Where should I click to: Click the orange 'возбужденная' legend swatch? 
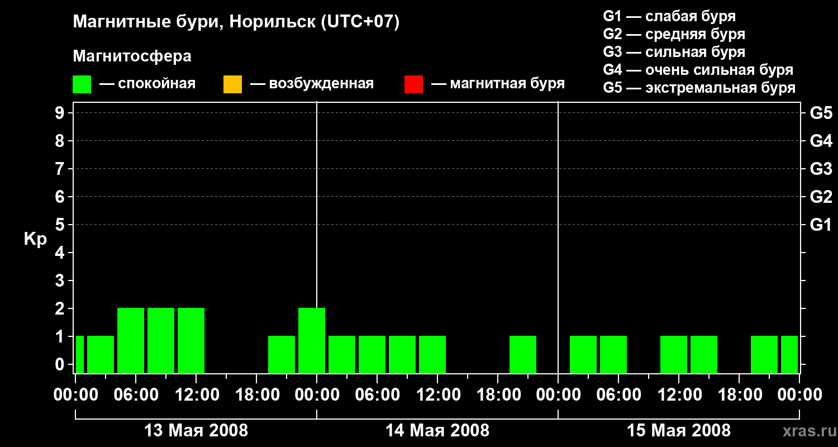[x=232, y=84]
